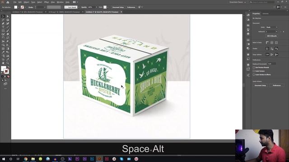Select the Gradient tool

pyautogui.click(x=8, y=49)
